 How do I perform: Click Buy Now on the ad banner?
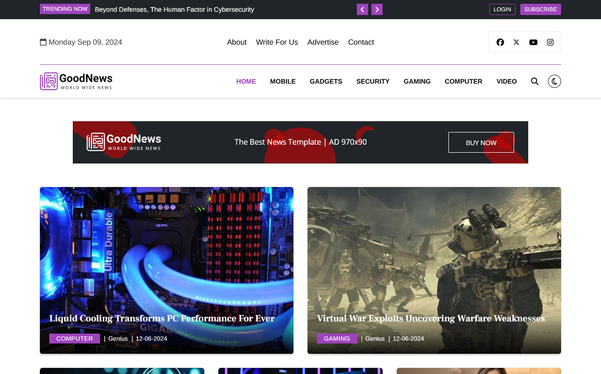pos(481,142)
